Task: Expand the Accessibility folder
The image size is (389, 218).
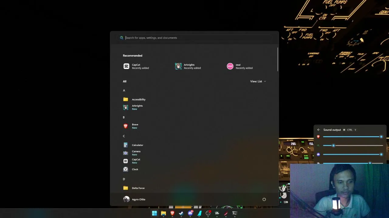Action: 134,99
